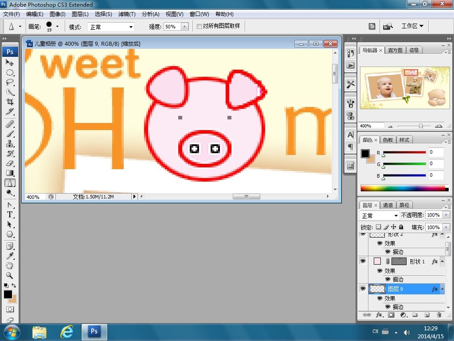454x341 pixels.
Task: Open layer opacity slider arrow
Action: coord(446,215)
